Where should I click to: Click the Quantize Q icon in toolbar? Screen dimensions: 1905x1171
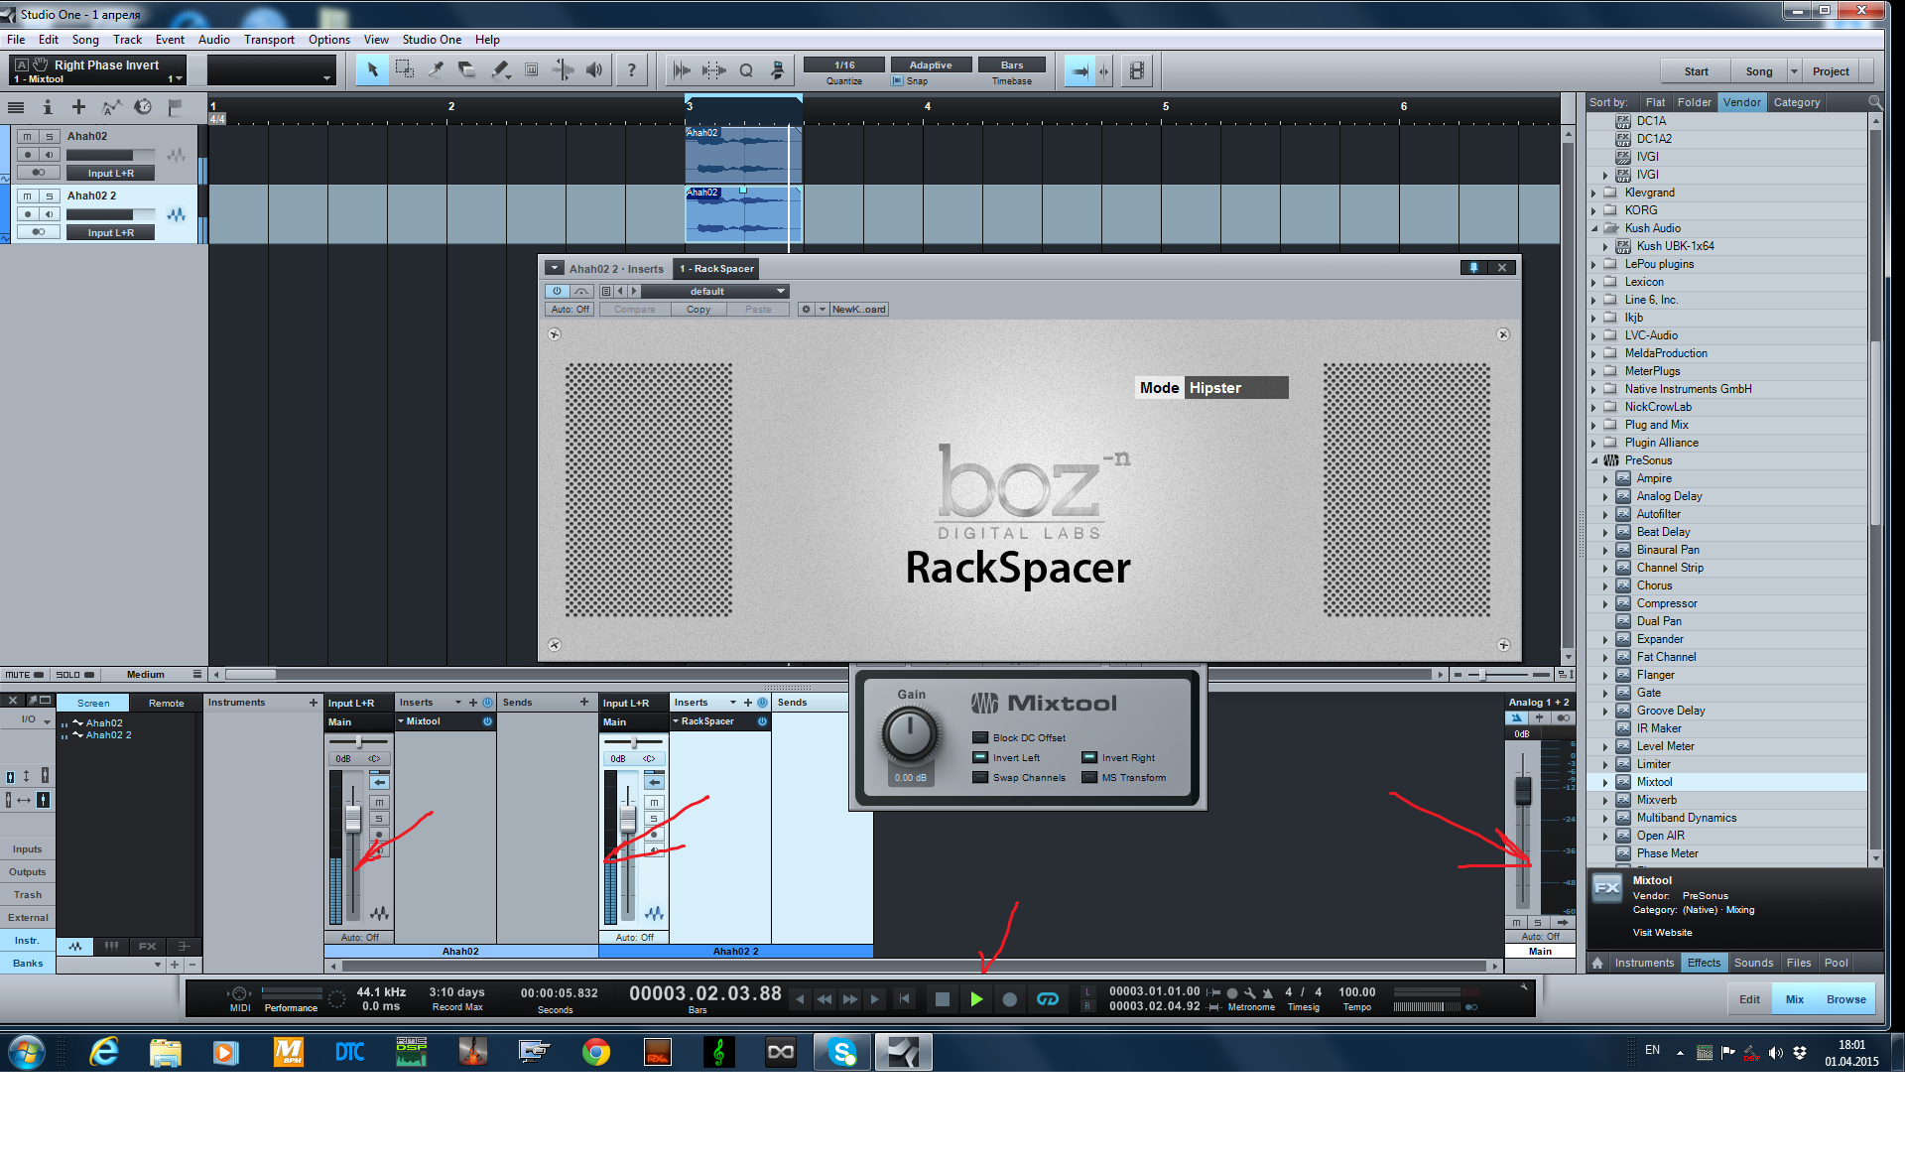pos(746,70)
